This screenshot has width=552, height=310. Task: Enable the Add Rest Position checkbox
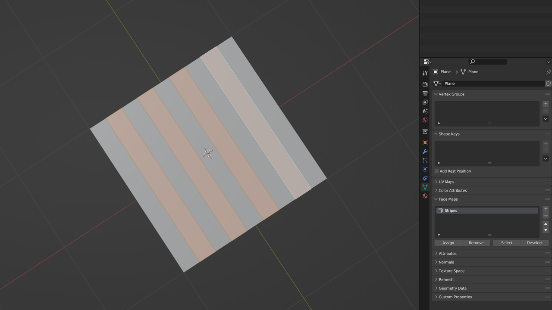click(436, 171)
